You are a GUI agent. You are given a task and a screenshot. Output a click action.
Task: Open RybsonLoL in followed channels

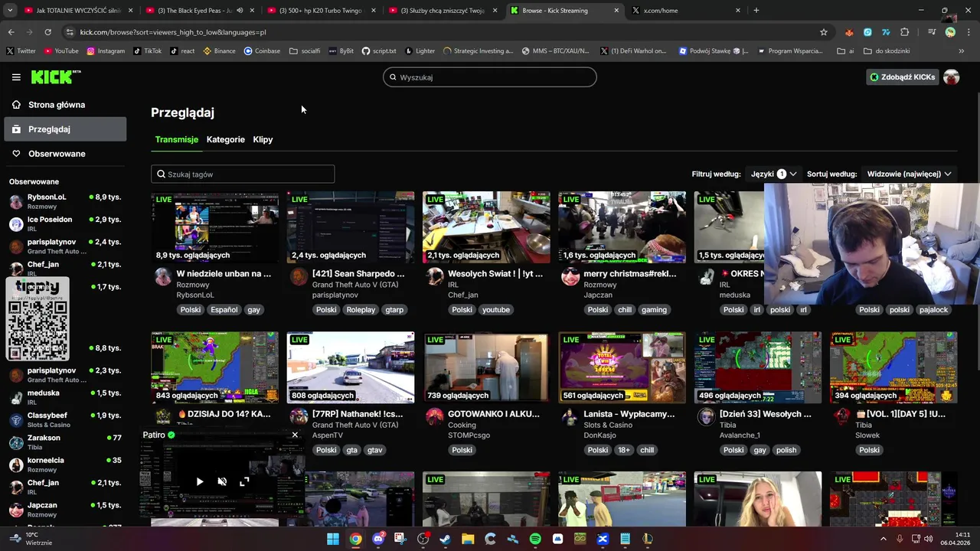(65, 201)
